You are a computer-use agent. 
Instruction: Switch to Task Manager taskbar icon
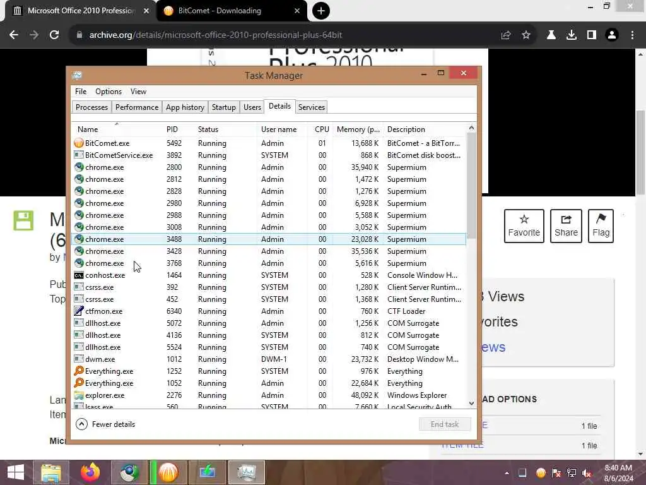(247, 472)
